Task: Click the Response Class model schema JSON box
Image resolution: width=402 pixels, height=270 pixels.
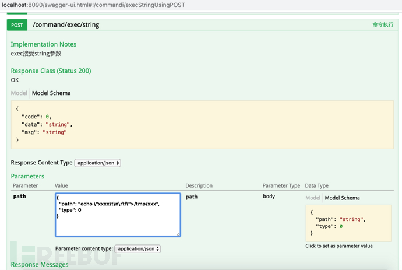Action: click(202, 125)
